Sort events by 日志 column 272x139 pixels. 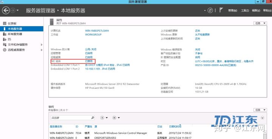click(159, 127)
